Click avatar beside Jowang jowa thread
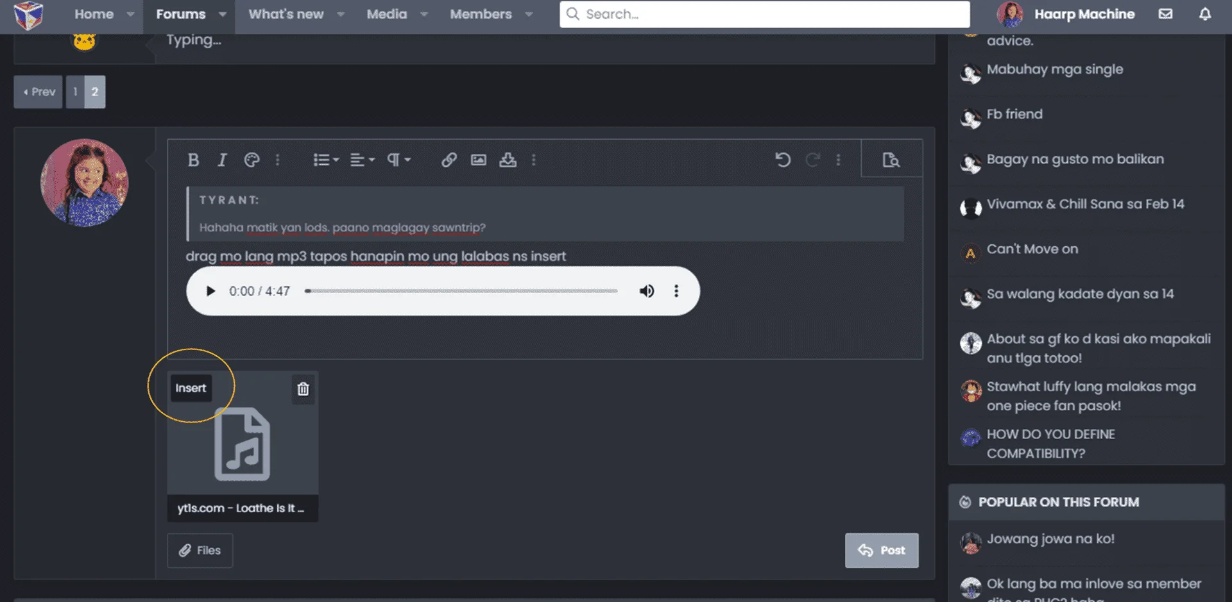Screen dimensions: 1232x602 tap(971, 543)
